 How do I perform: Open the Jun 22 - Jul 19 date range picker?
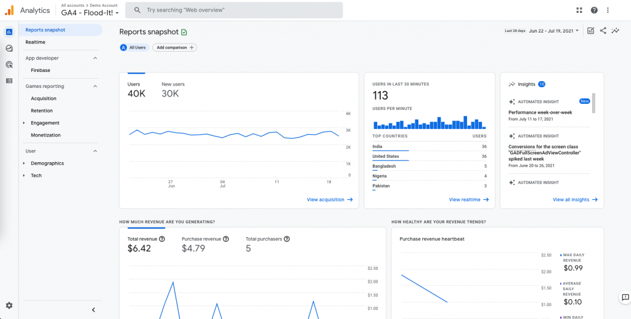pyautogui.click(x=554, y=31)
